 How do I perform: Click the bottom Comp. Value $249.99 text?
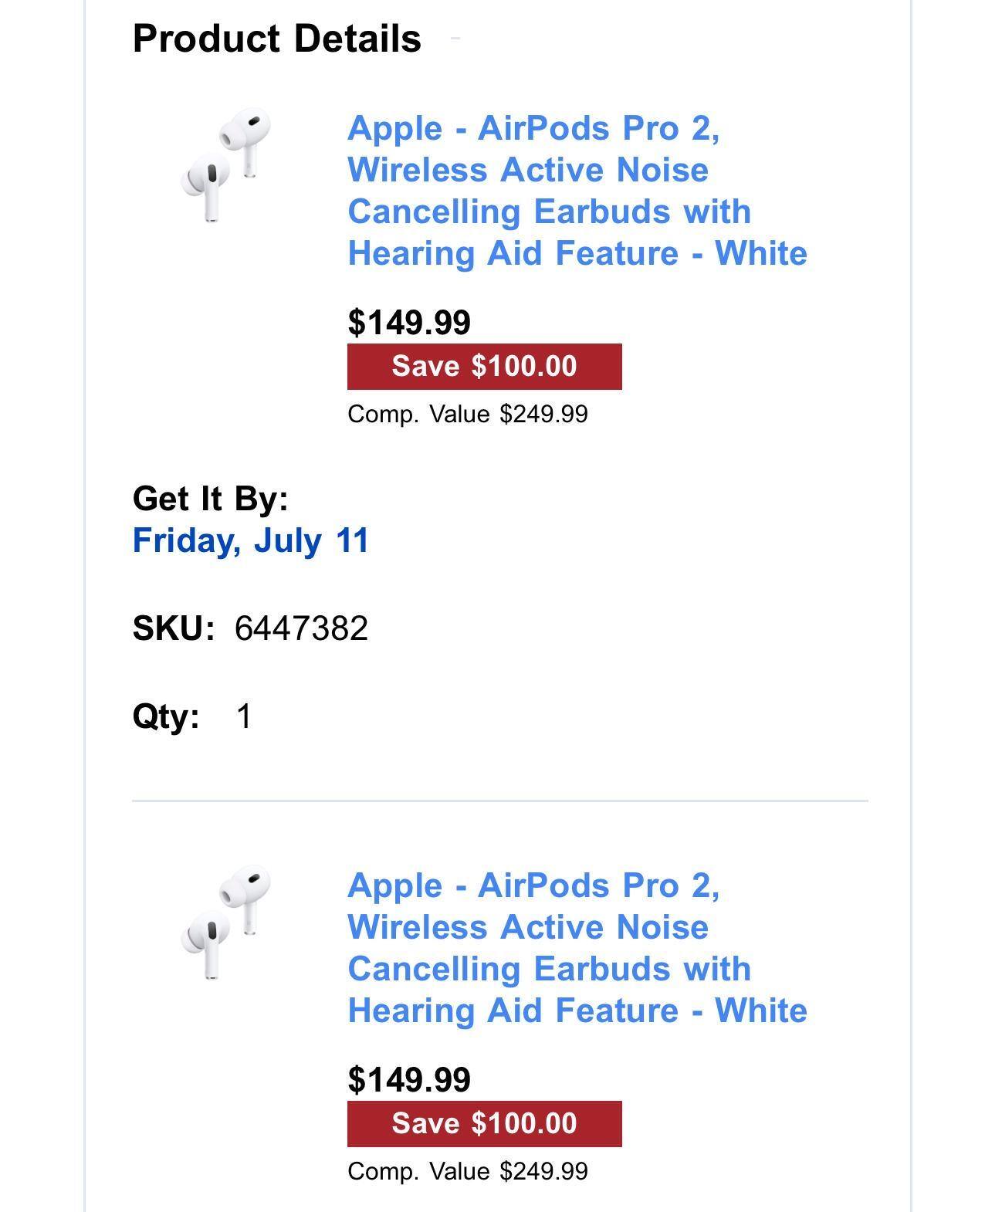point(467,1172)
